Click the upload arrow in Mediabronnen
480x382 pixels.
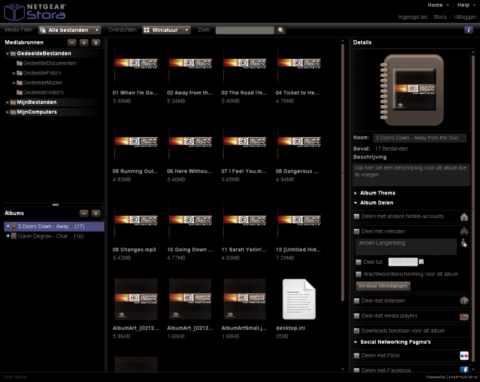[x=96, y=43]
